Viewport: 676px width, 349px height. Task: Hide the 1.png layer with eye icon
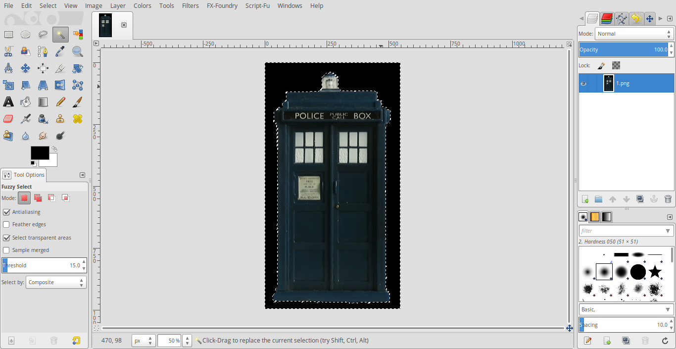[x=583, y=84]
